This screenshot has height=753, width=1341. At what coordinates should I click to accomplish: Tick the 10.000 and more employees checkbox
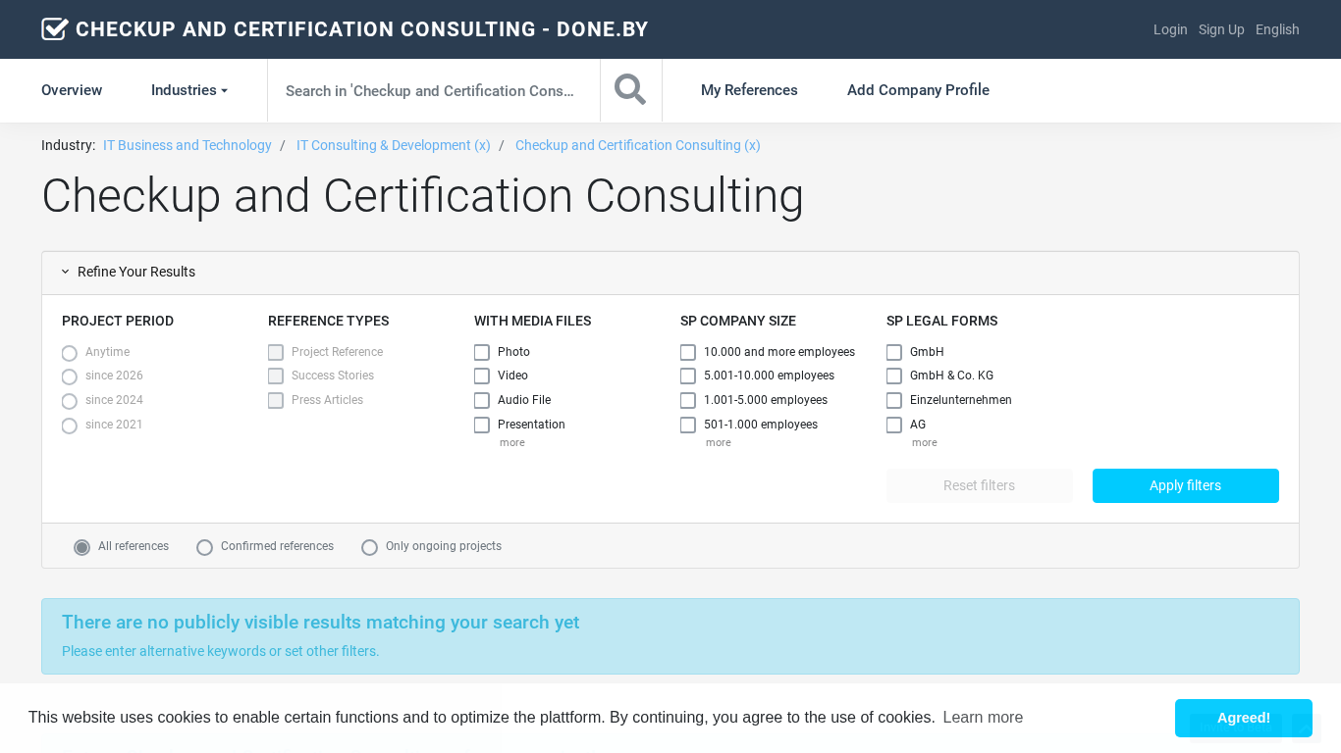(688, 352)
